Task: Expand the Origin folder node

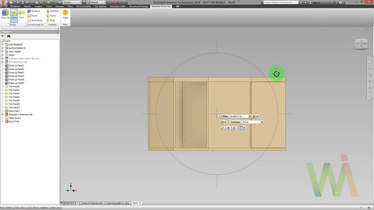Action: [x=2, y=55]
